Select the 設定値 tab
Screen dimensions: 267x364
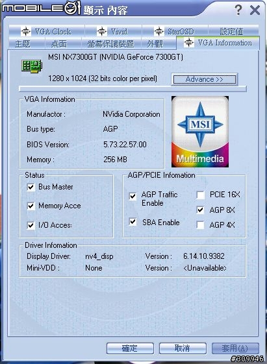tap(233, 31)
